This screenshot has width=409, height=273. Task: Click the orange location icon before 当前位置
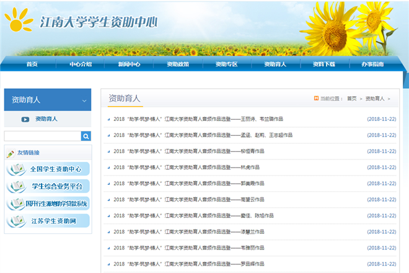[x=316, y=98]
